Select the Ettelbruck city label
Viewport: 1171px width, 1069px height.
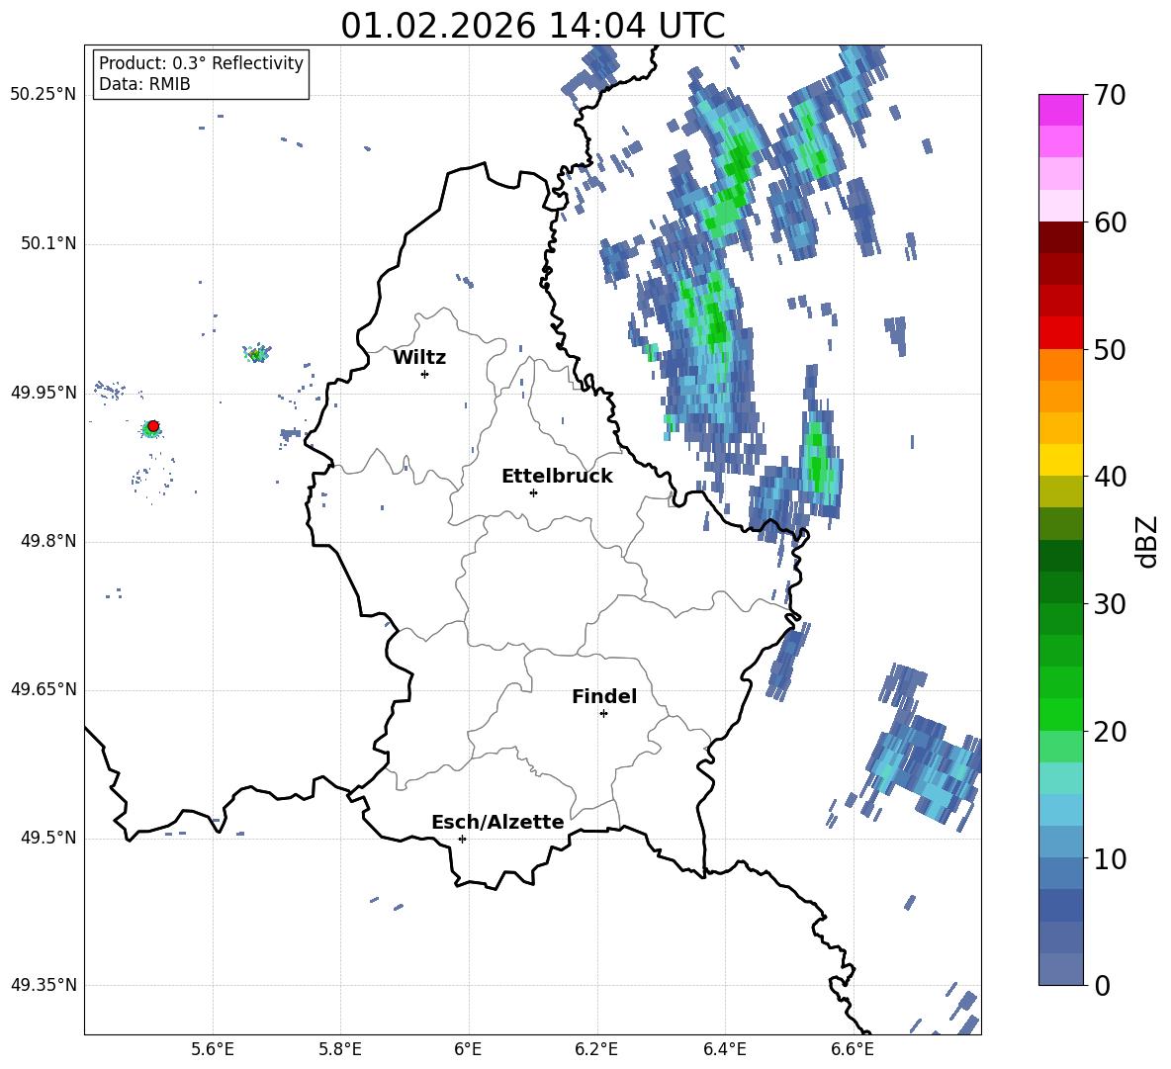point(557,477)
